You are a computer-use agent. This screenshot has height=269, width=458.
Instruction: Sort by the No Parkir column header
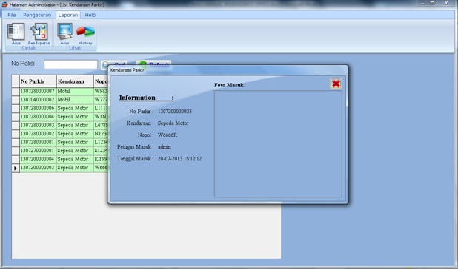pyautogui.click(x=38, y=81)
